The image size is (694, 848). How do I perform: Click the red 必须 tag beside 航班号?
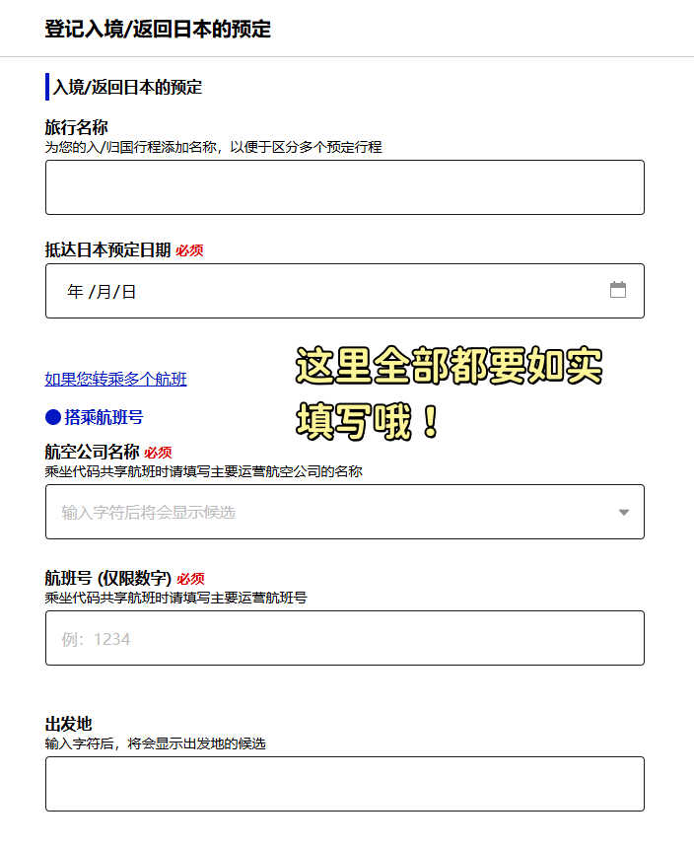[190, 579]
